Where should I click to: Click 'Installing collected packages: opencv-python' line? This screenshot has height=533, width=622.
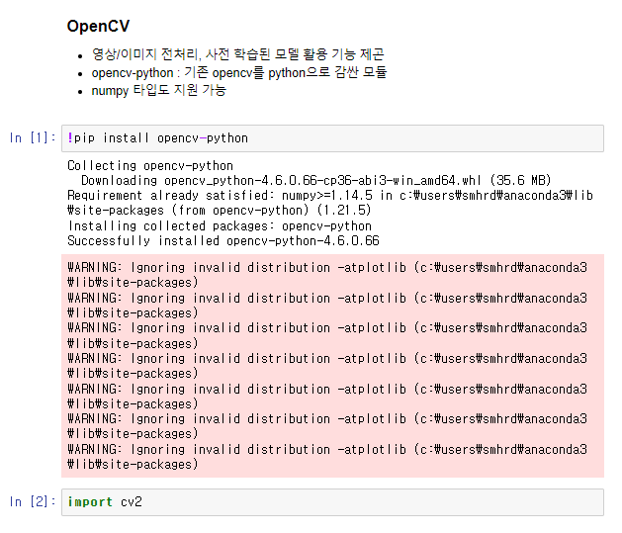pyautogui.click(x=220, y=226)
